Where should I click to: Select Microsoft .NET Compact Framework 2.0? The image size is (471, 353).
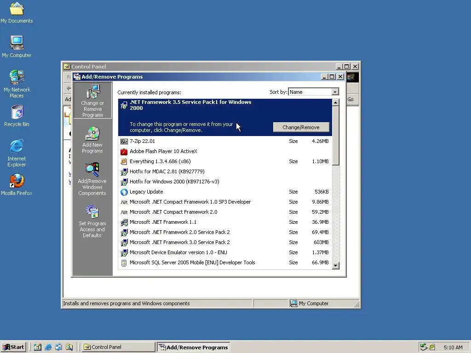click(x=225, y=212)
